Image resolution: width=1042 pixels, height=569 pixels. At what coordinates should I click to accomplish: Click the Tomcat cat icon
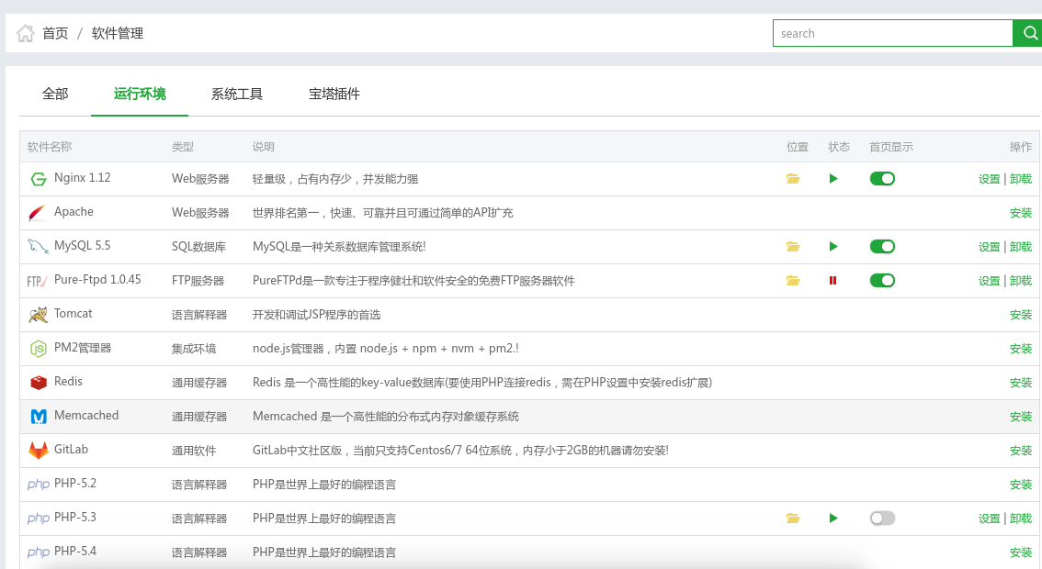click(39, 315)
